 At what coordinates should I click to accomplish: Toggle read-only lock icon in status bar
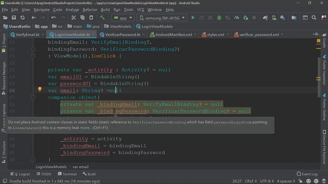(x=300, y=181)
